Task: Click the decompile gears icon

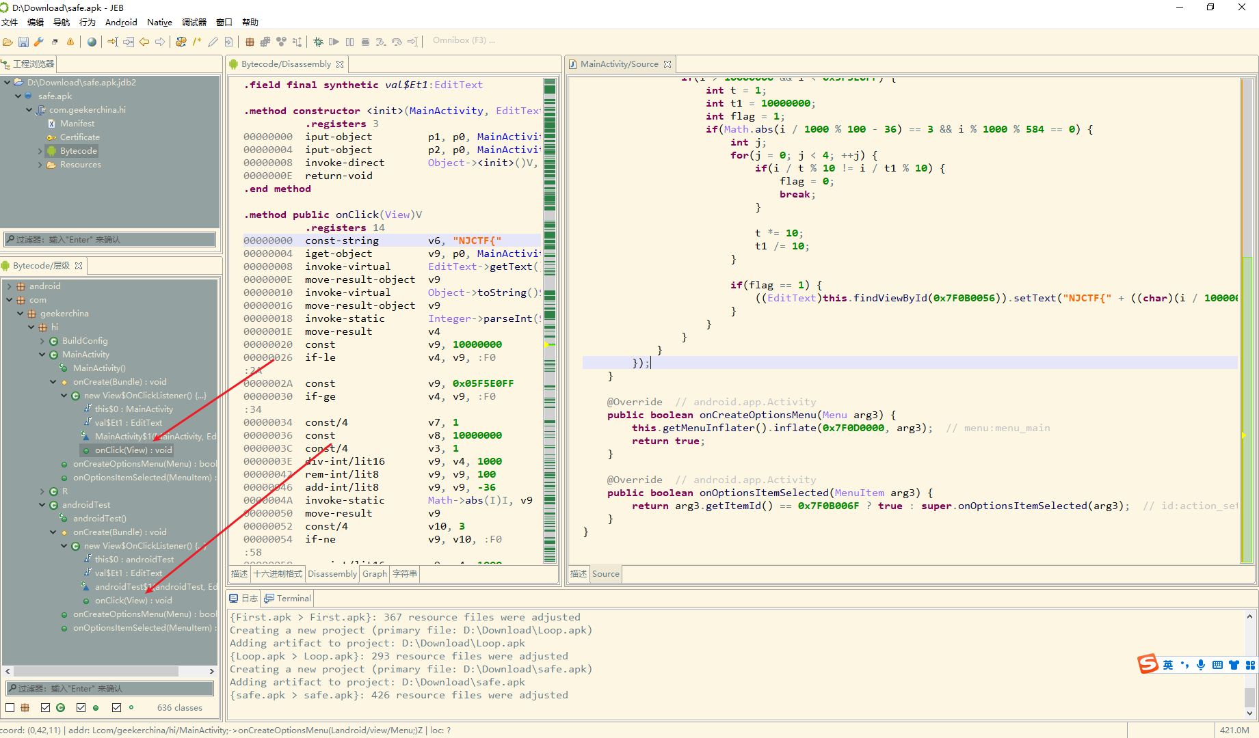Action: (x=181, y=42)
